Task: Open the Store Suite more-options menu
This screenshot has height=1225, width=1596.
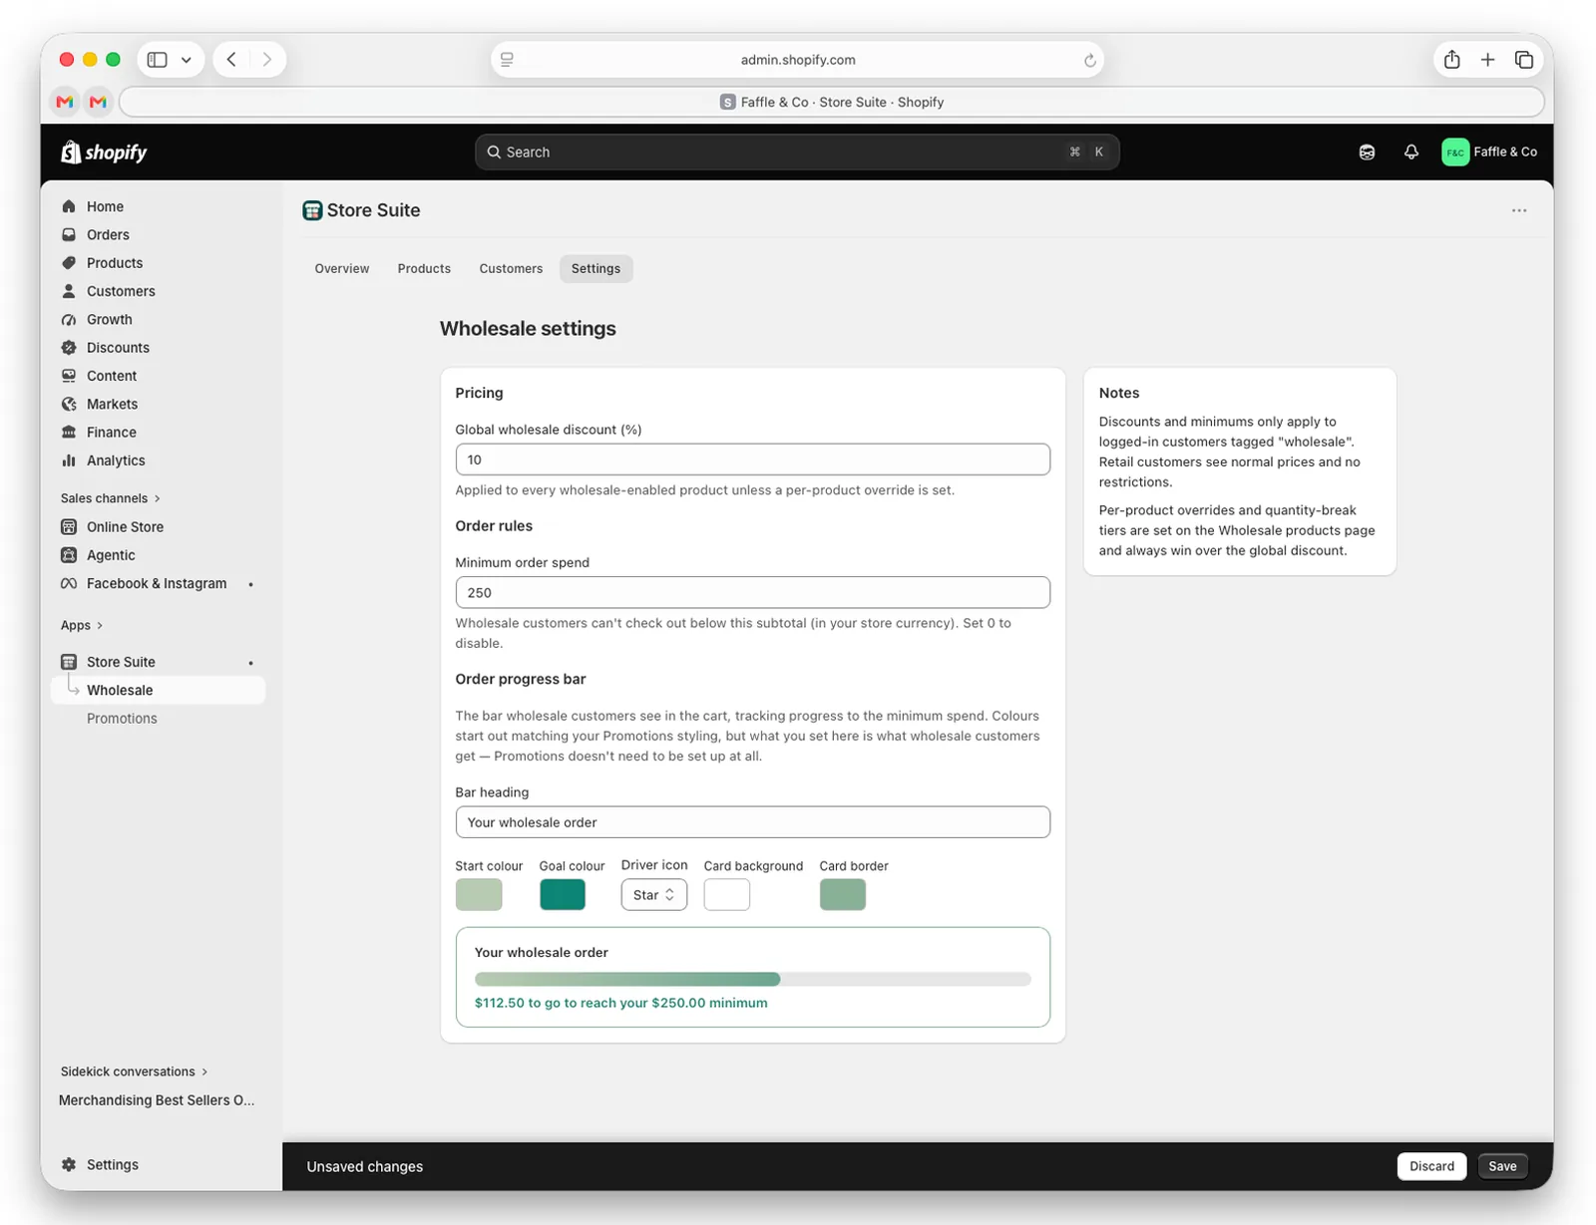Action: click(x=1518, y=210)
